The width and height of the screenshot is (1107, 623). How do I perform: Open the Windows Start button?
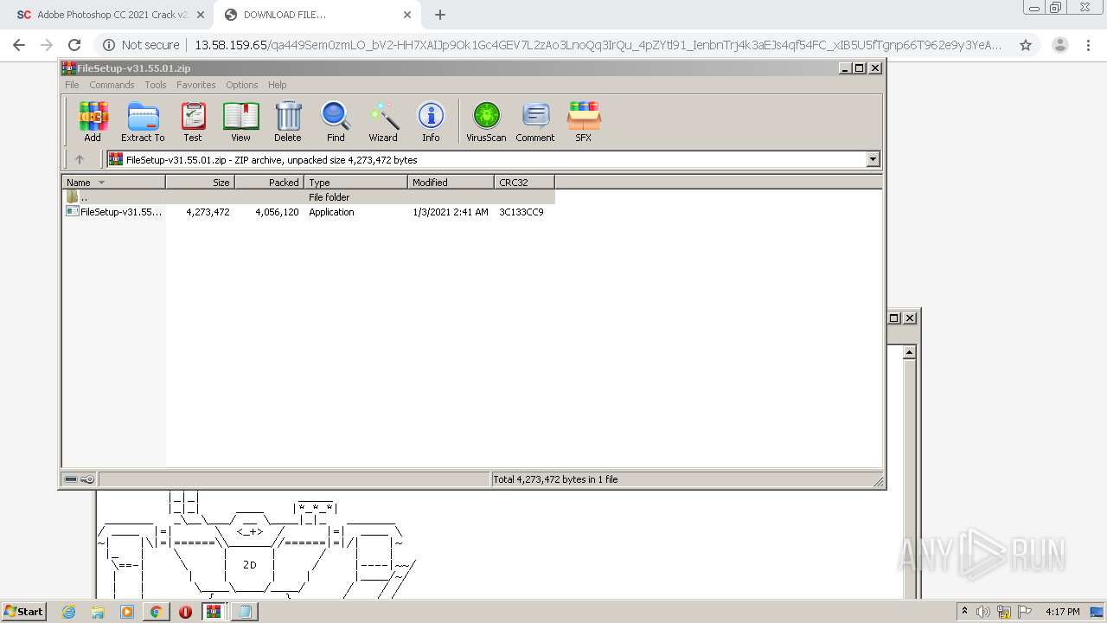(24, 611)
